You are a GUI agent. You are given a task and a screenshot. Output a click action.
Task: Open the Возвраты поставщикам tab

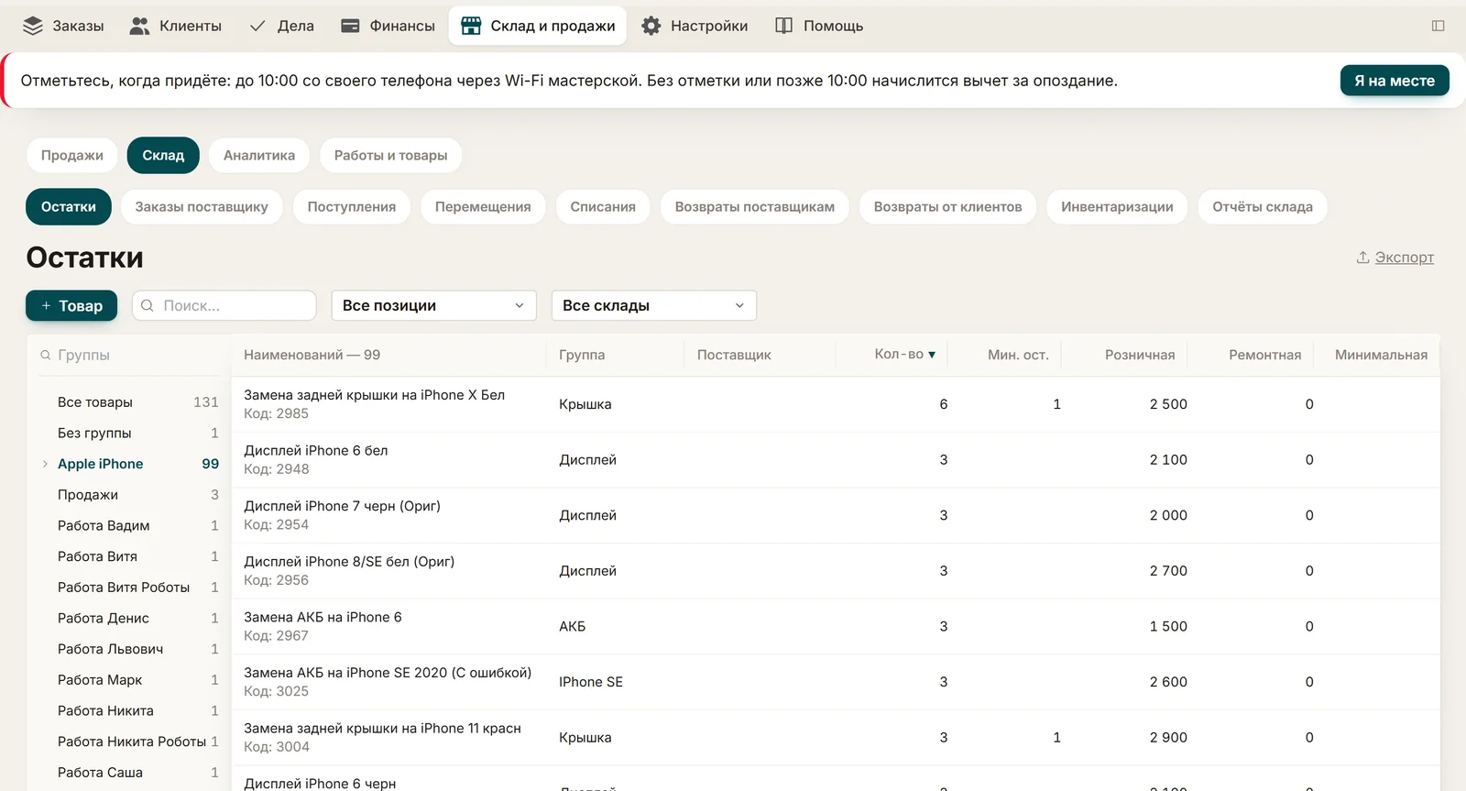[x=755, y=206]
